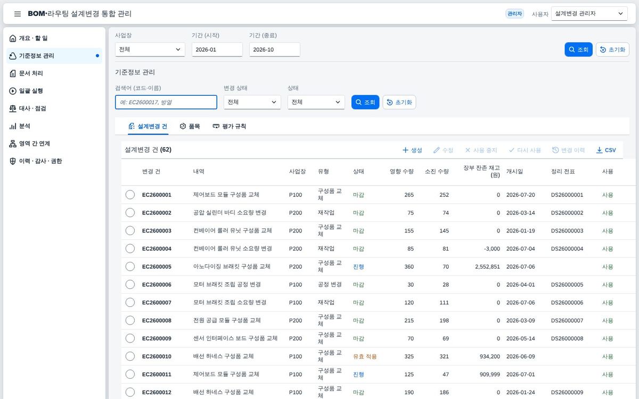Click the top 초기화 reset button
Viewport: 639px width, 399px height.
(612, 49)
